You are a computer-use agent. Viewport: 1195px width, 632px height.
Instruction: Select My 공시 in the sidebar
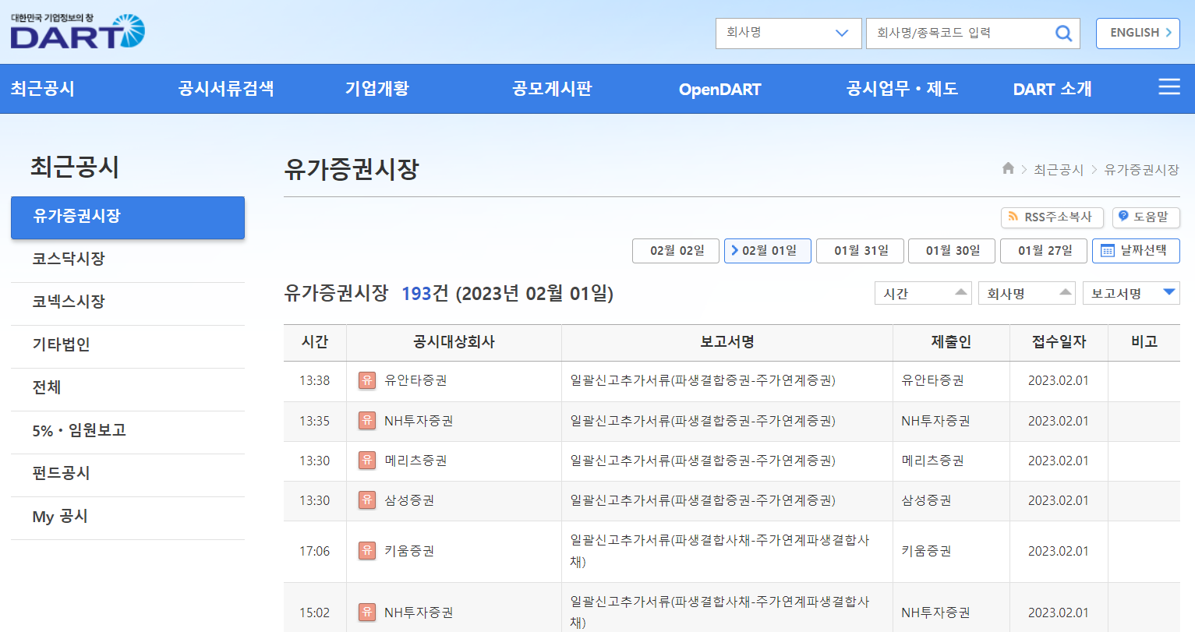[x=128, y=517]
